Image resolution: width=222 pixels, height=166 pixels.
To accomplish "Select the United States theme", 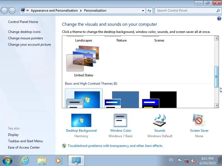I will [x=84, y=61].
